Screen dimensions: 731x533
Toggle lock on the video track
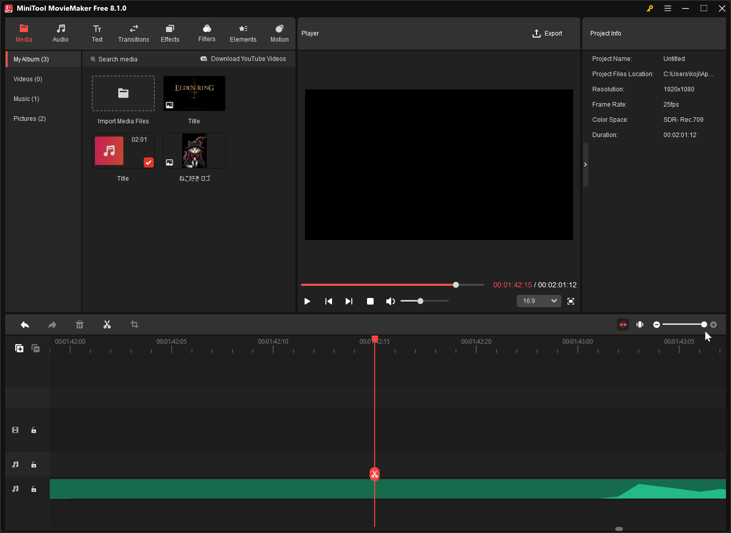click(x=34, y=430)
